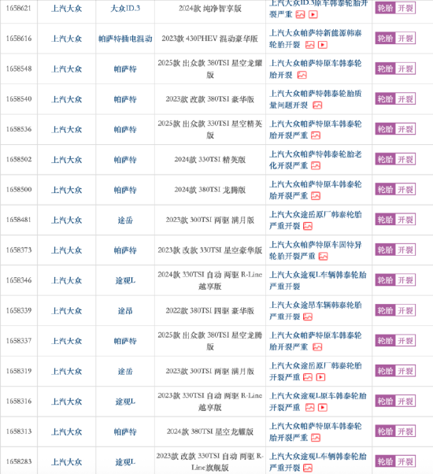Play video icon in complaint 1658319 row
This screenshot has width=433, height=474.
pos(320,377)
